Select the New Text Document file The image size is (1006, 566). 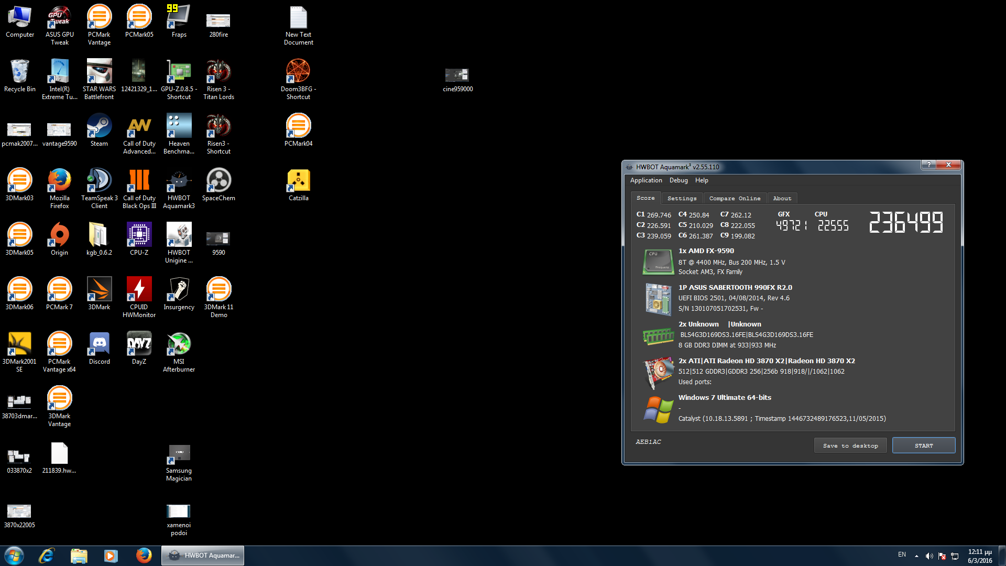click(x=298, y=25)
